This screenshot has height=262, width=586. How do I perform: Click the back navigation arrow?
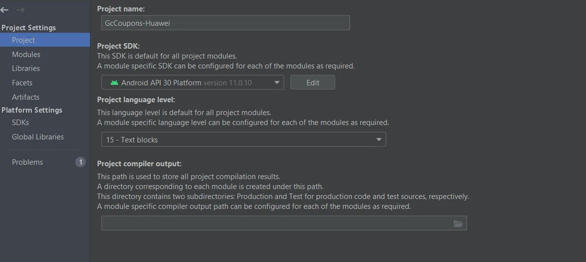click(4, 10)
